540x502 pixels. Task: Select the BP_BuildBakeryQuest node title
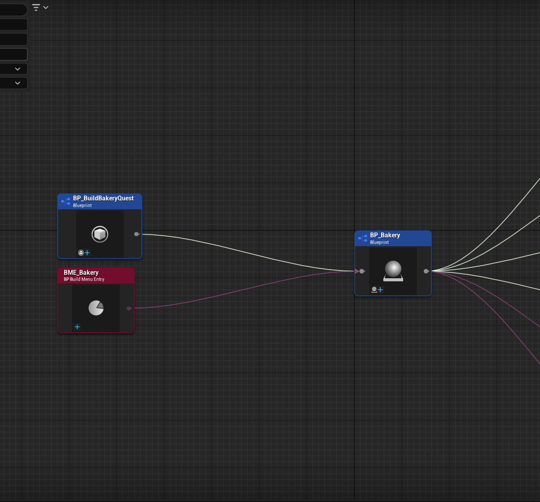103,198
